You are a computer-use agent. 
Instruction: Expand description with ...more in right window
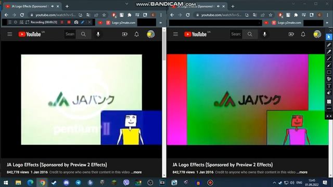click(302, 172)
